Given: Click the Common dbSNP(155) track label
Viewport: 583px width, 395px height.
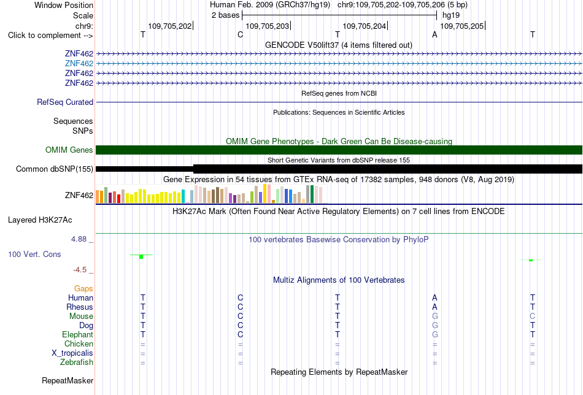Looking at the screenshot, I should [x=54, y=169].
